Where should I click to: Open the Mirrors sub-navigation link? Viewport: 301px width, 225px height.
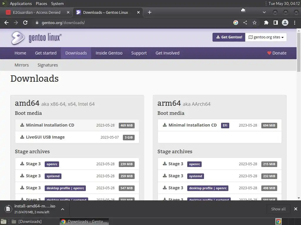point(22,65)
